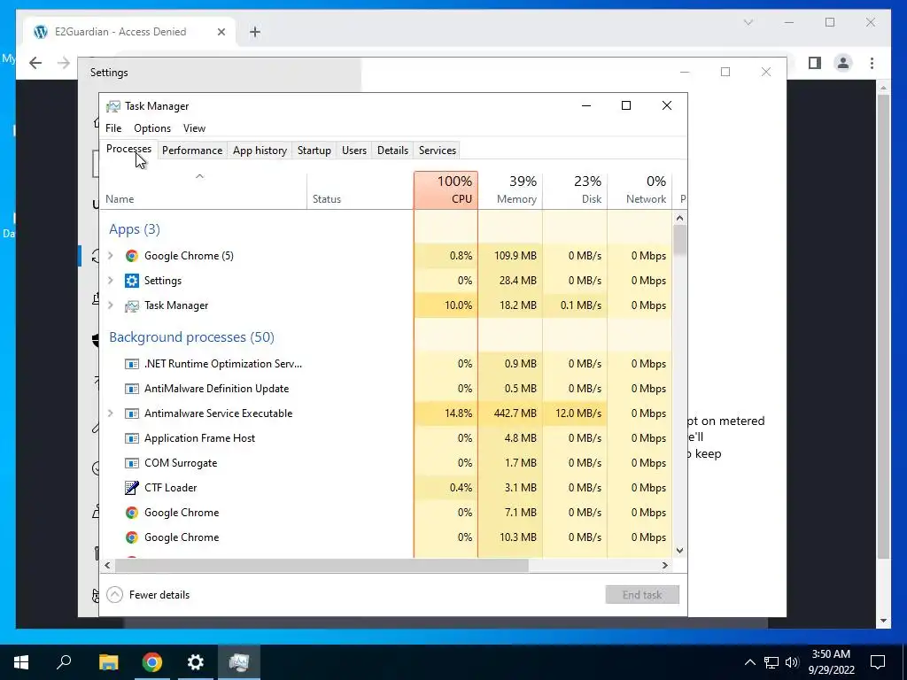The height and width of the screenshot is (680, 907).
Task: Click the AntiMalware Definition Update icon
Action: click(132, 389)
